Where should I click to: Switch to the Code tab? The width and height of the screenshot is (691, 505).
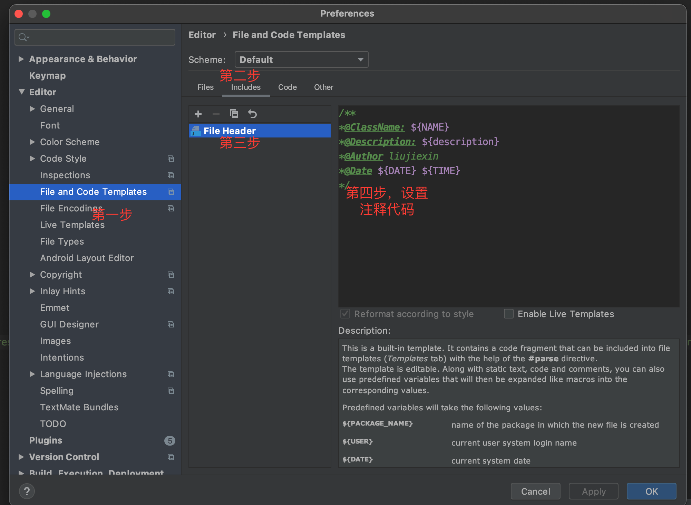point(288,87)
